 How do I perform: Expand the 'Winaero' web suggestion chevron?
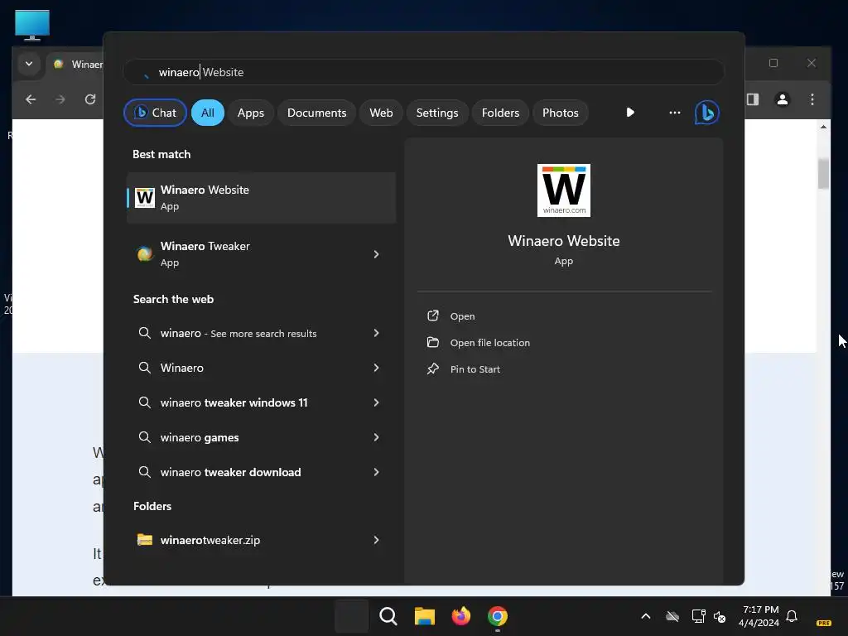376,368
